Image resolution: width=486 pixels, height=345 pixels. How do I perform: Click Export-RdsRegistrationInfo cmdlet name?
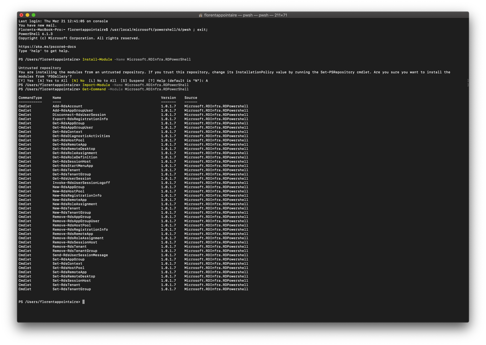point(80,119)
